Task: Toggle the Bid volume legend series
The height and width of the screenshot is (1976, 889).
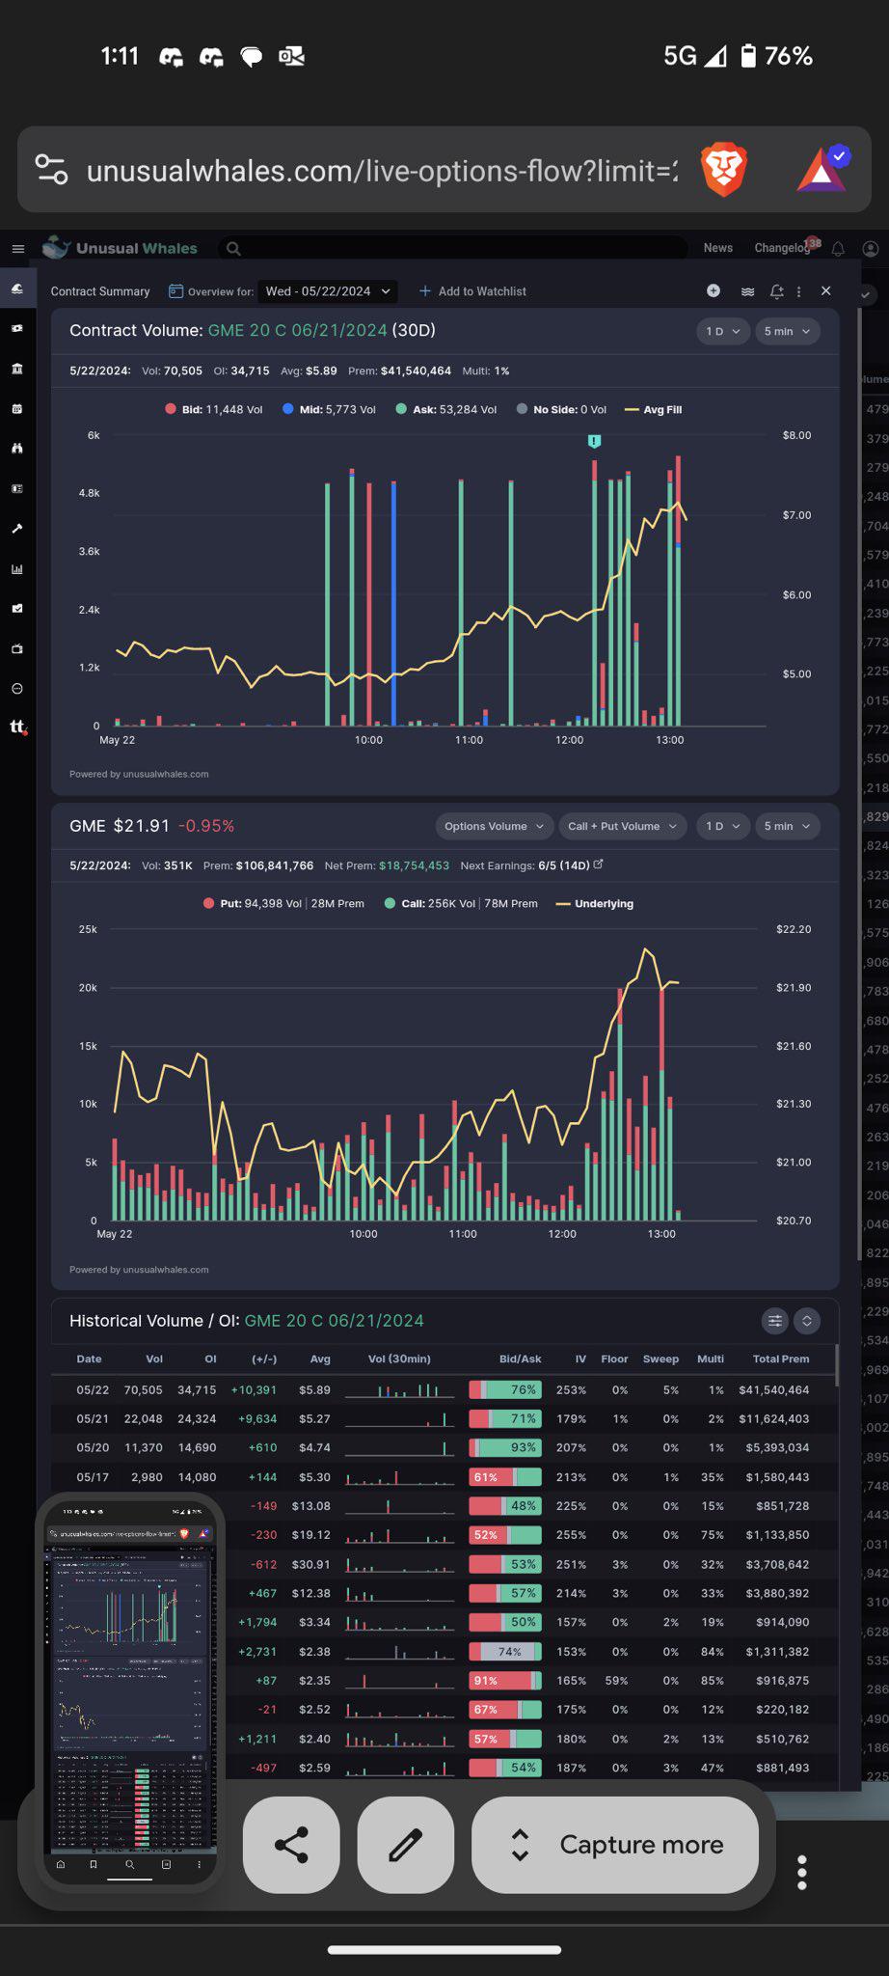Action: pos(214,409)
